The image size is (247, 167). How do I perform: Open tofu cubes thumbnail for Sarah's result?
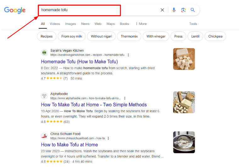[x=184, y=59]
